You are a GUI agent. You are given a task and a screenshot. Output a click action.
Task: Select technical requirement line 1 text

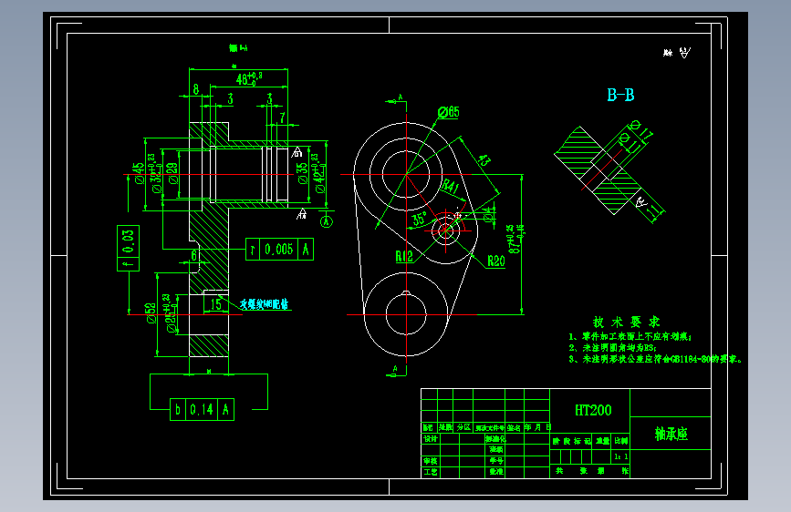tap(630, 336)
